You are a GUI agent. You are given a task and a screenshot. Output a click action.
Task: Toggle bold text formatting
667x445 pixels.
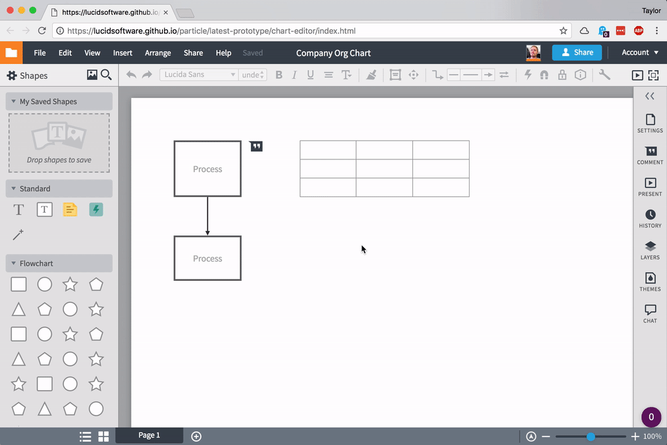[x=279, y=75]
